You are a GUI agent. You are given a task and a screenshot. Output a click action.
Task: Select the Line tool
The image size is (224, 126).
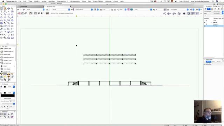1,14
